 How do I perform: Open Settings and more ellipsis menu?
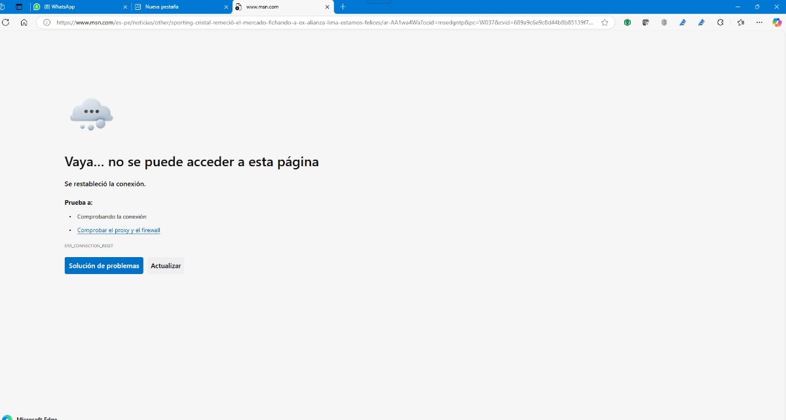[x=759, y=22]
